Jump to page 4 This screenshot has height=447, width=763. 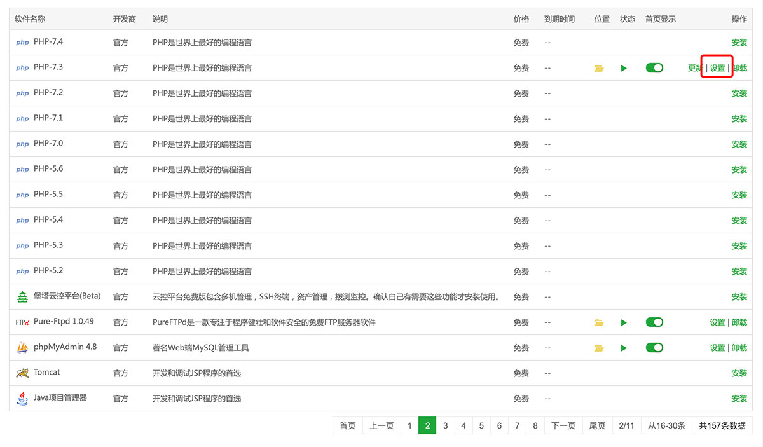464,426
